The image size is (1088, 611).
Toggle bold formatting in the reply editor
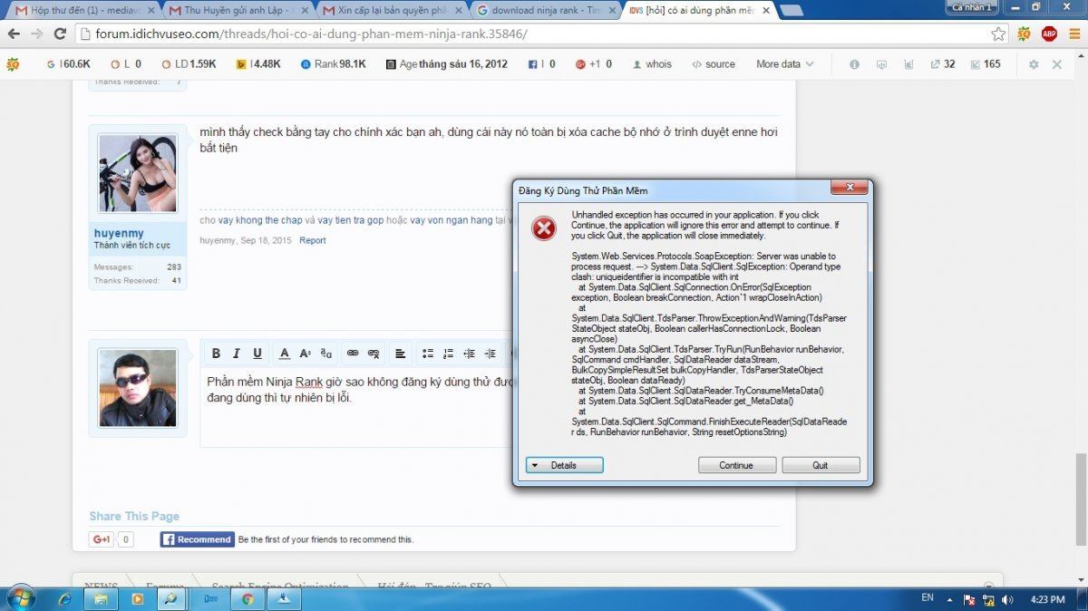pyautogui.click(x=216, y=354)
